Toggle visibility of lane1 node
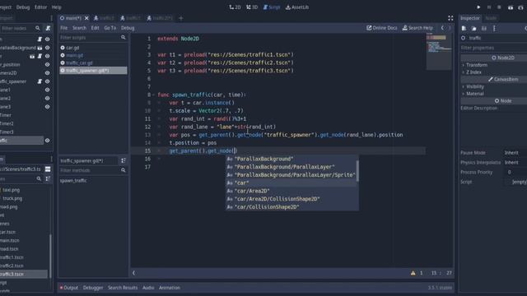The image size is (527, 296). point(48,90)
